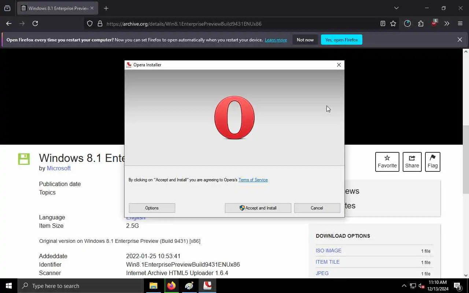
Task: Open a new tab with plus
Action: coord(106,8)
